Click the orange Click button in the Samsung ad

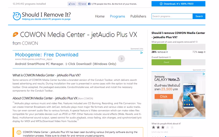click(x=164, y=96)
